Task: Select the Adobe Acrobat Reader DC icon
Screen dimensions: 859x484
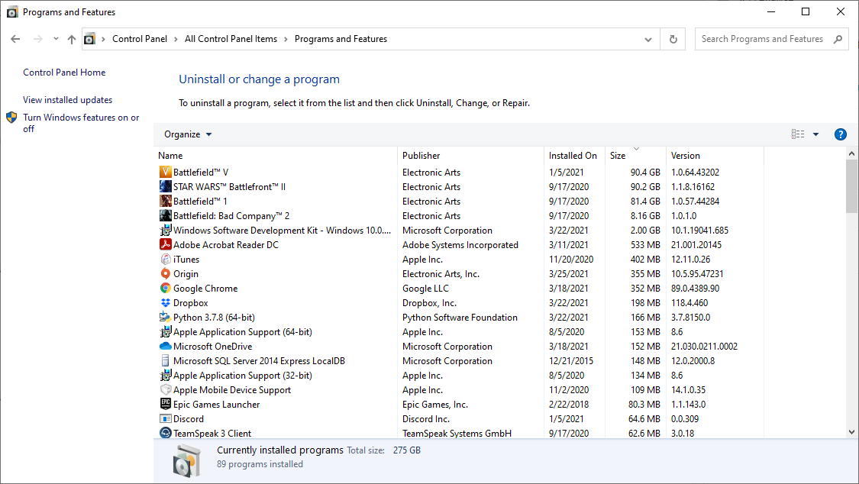Action: click(x=166, y=245)
